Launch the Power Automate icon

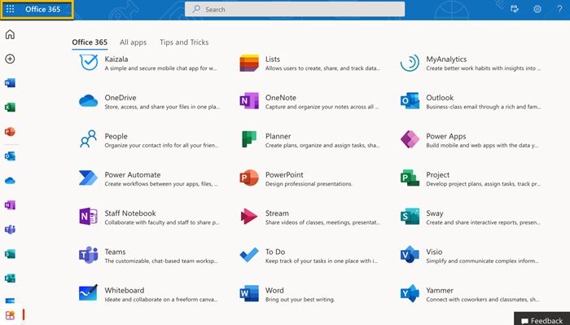88,178
